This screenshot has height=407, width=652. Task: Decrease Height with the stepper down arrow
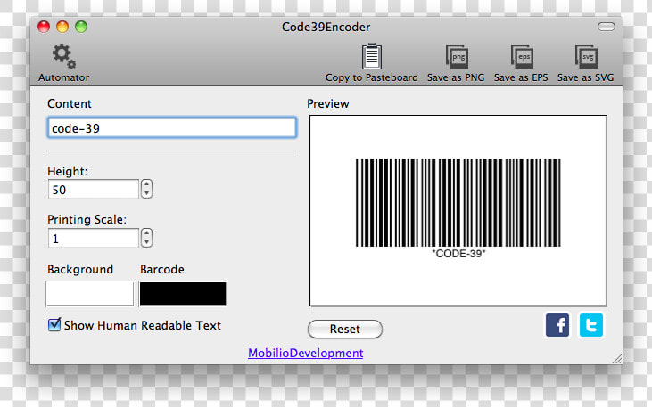coord(146,193)
